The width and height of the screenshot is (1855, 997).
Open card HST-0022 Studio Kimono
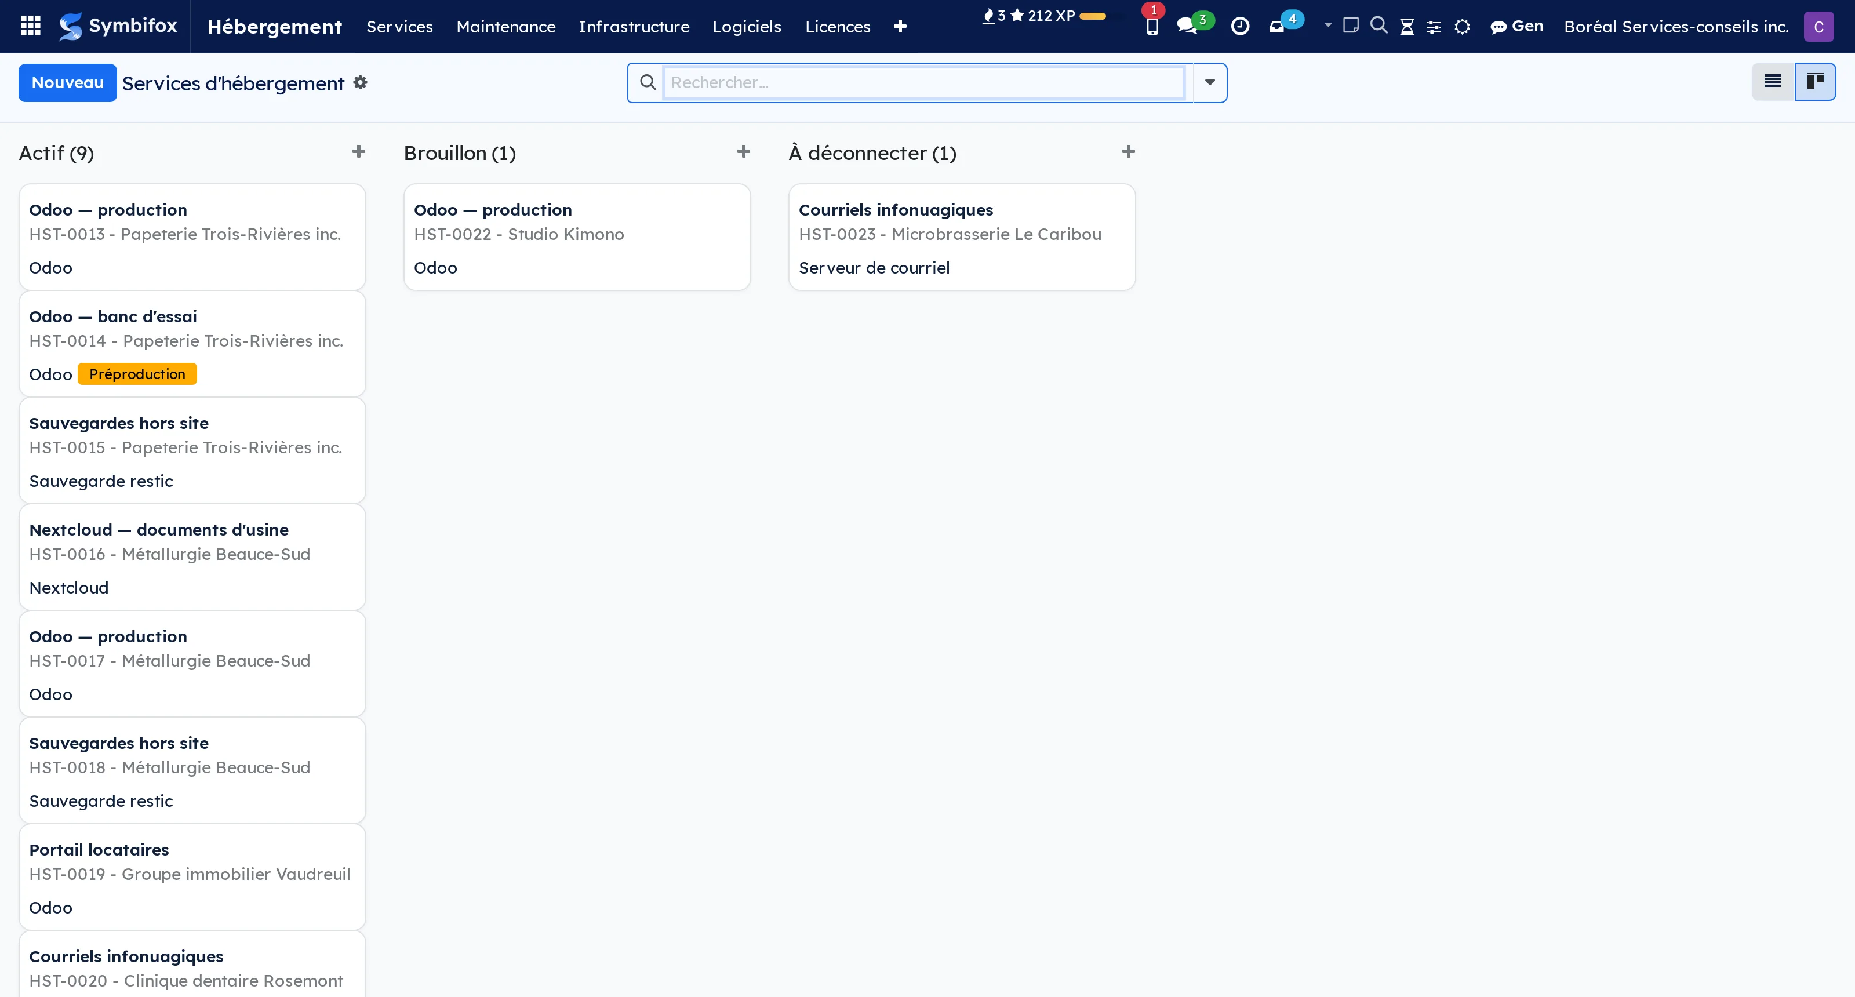click(577, 238)
